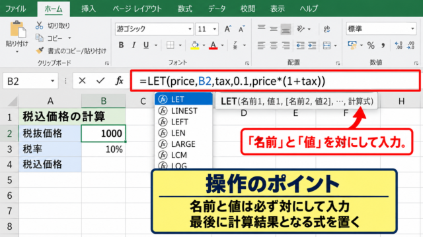Toggle Bold formatting

[121, 45]
